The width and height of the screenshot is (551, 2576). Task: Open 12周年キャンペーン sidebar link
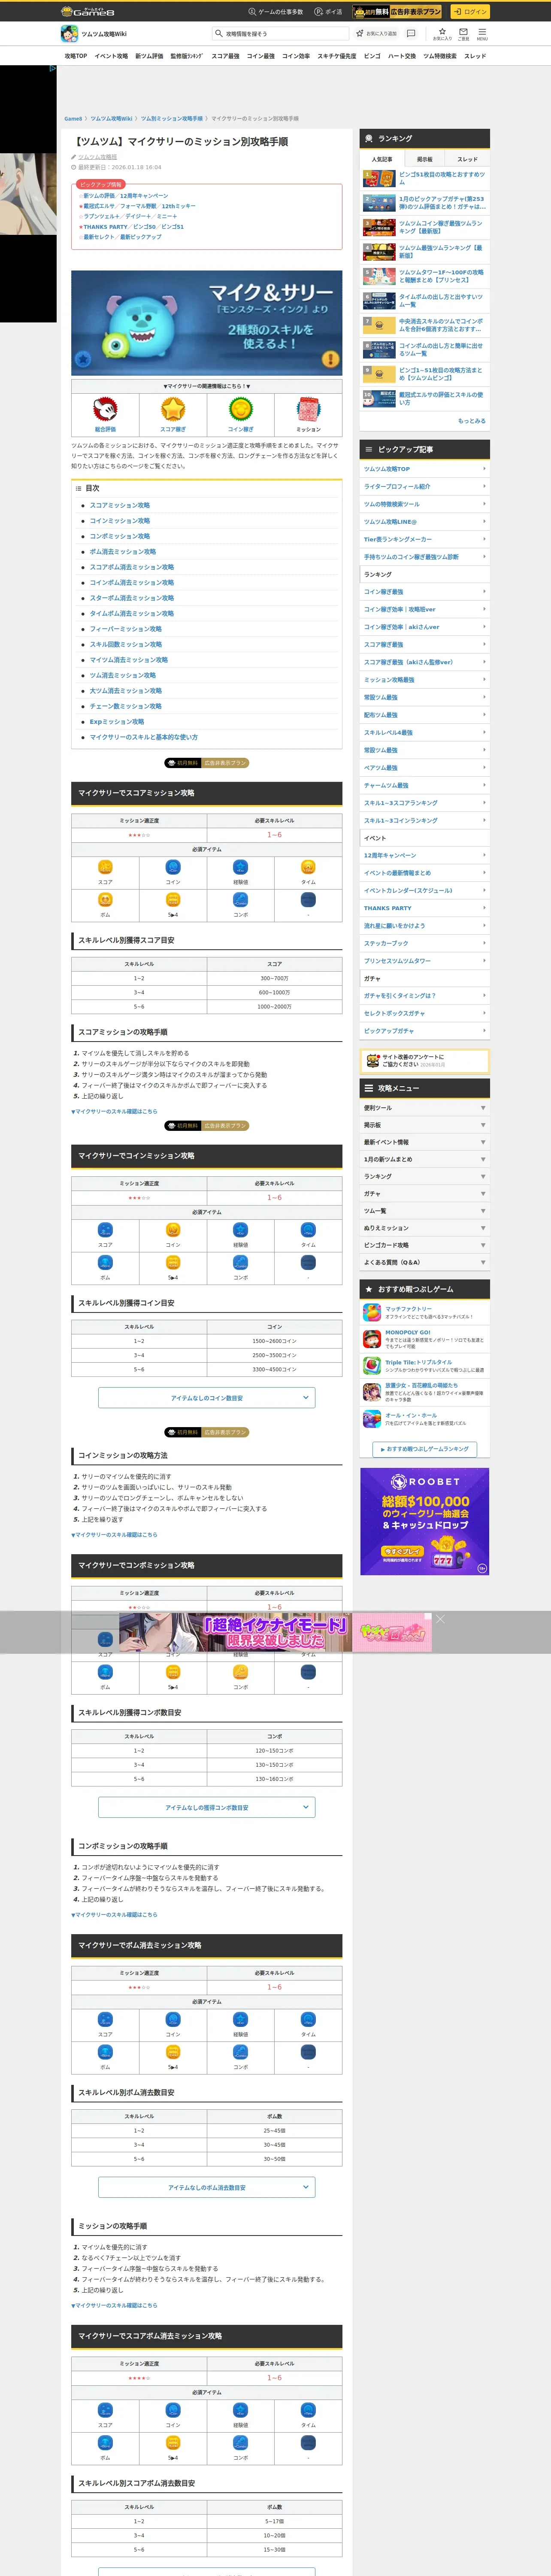point(425,855)
